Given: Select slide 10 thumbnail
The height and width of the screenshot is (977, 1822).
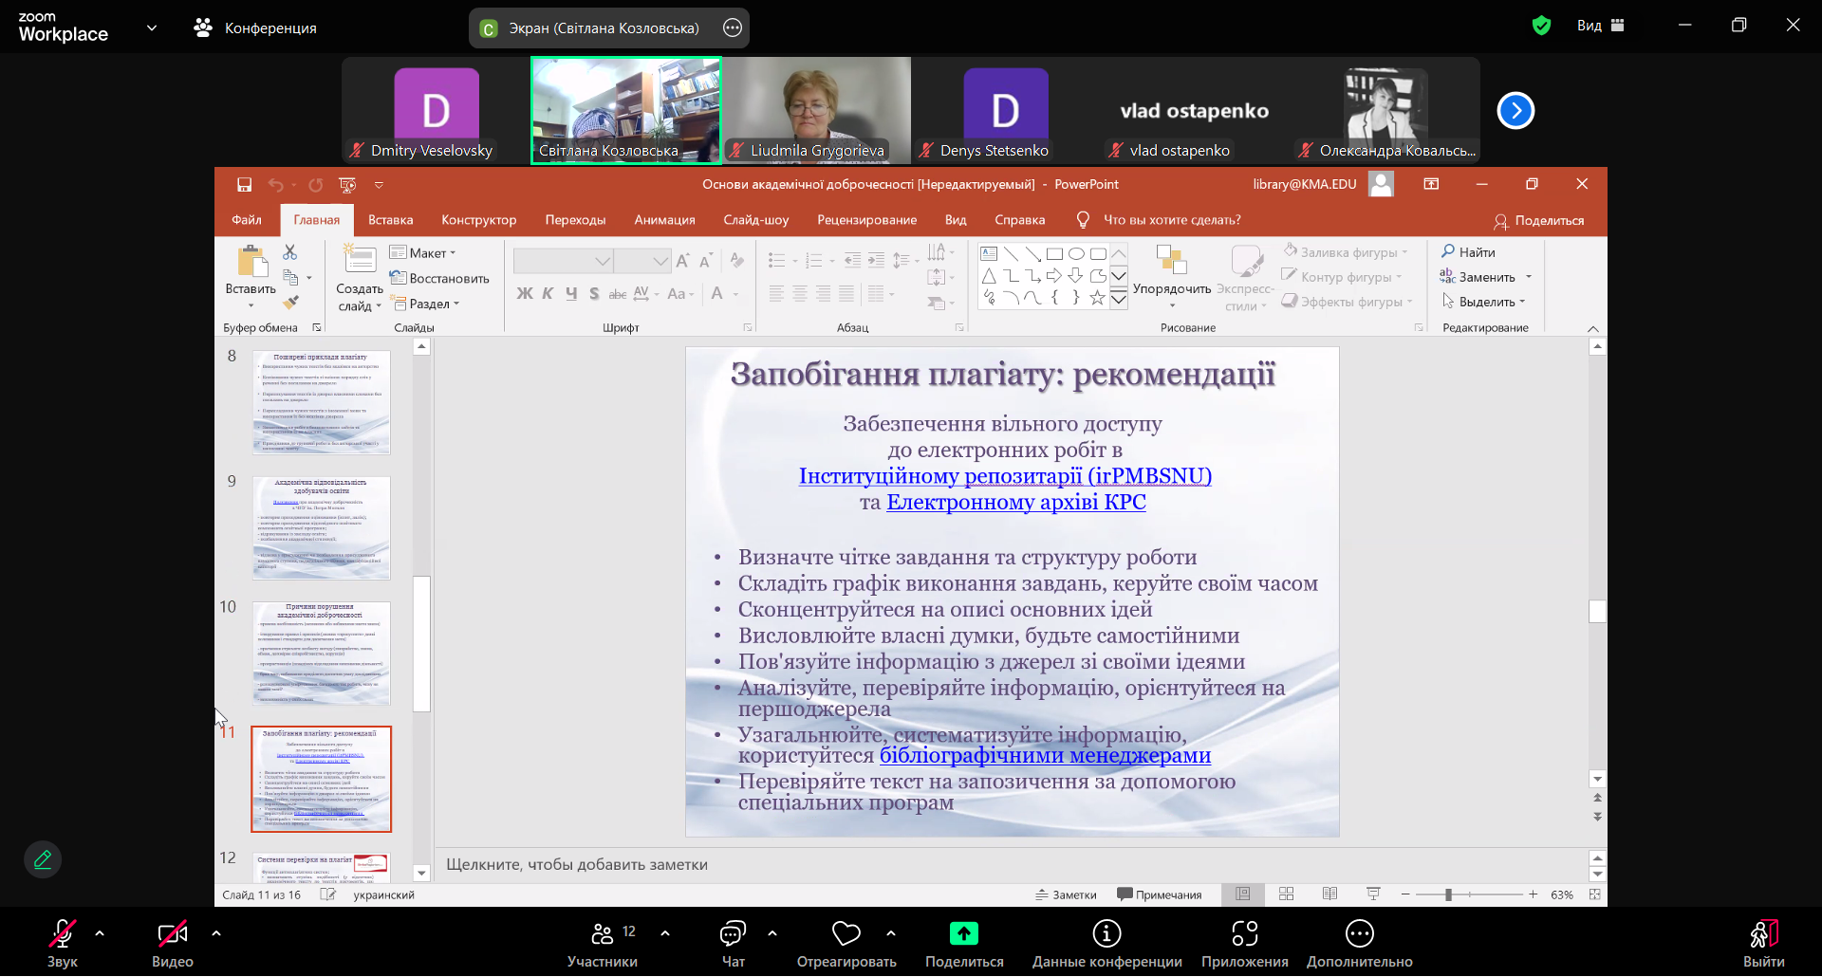Looking at the screenshot, I should [322, 653].
